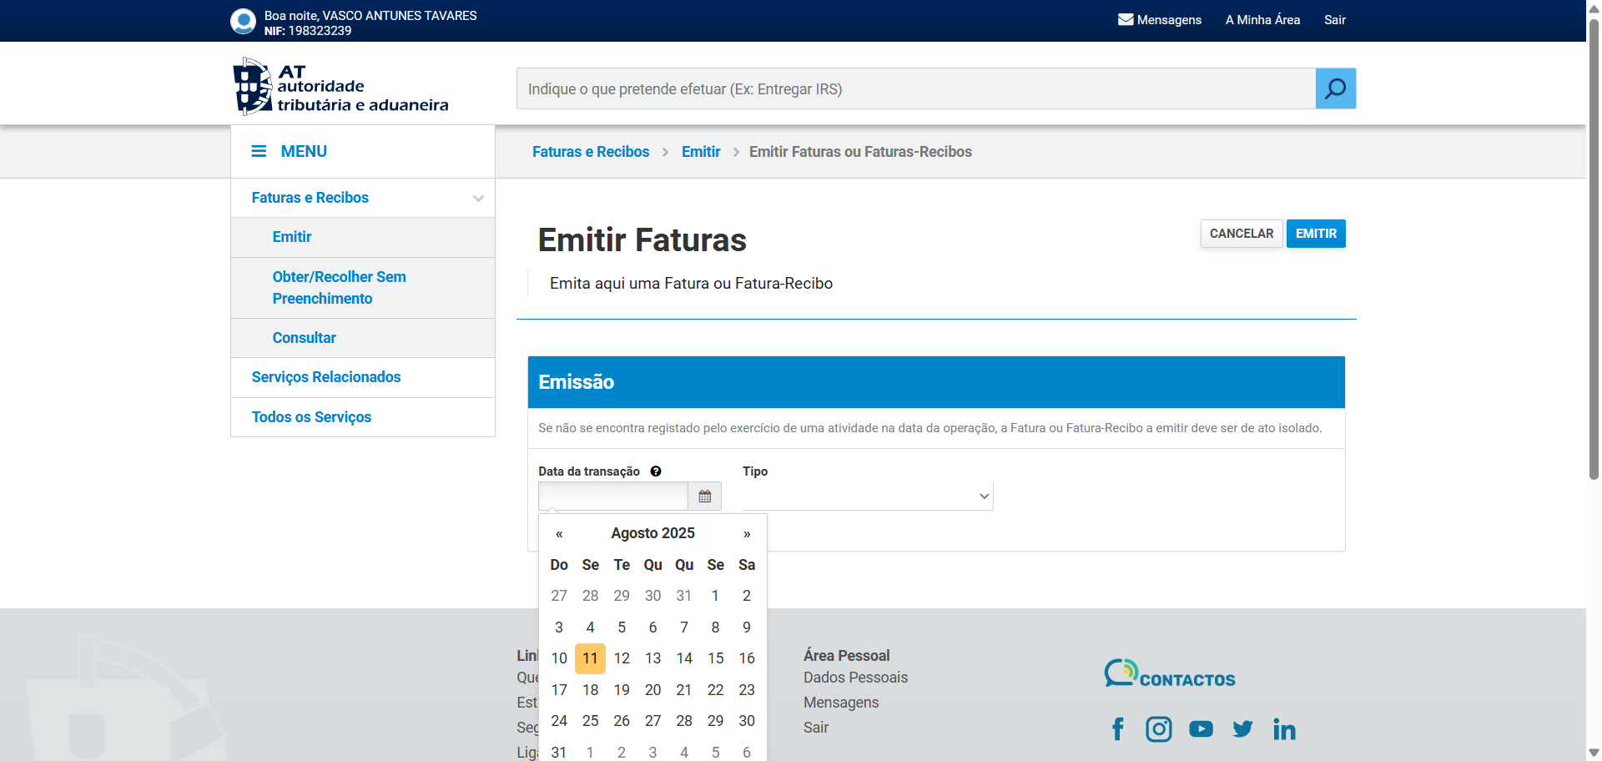Click the Data da transação help icon
1602x761 pixels.
tap(656, 471)
